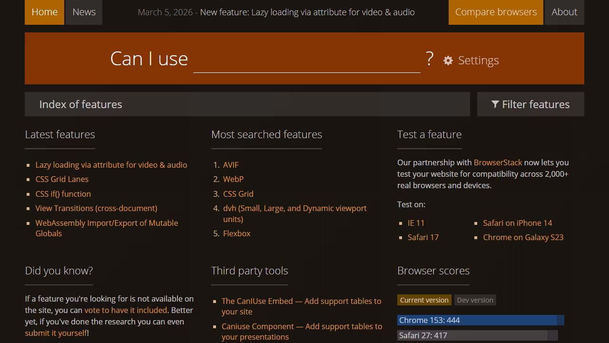Click the funnel icon in Filter features

point(495,104)
